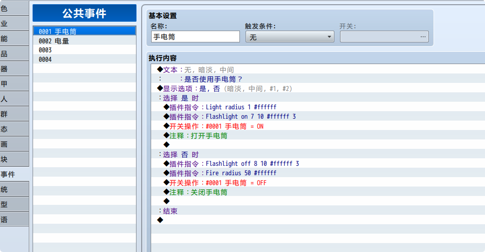Select the 注释：关闭手电筒 comment line
The image size is (485, 252).
pos(318,192)
